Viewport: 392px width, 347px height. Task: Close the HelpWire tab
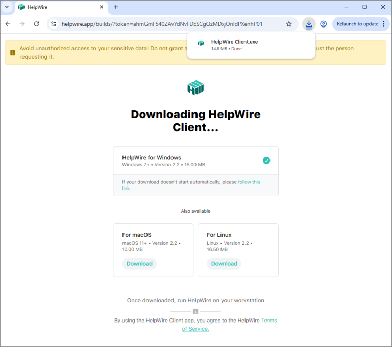(x=101, y=7)
